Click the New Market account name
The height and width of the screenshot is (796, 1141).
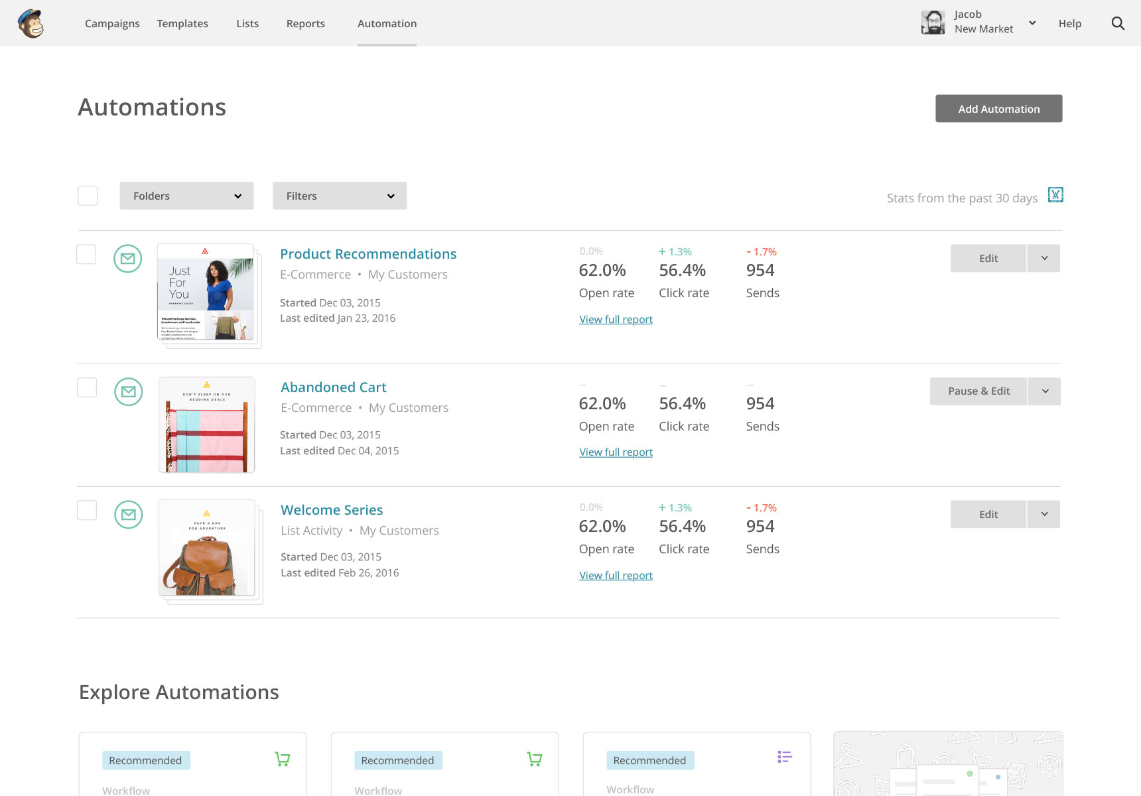point(984,29)
